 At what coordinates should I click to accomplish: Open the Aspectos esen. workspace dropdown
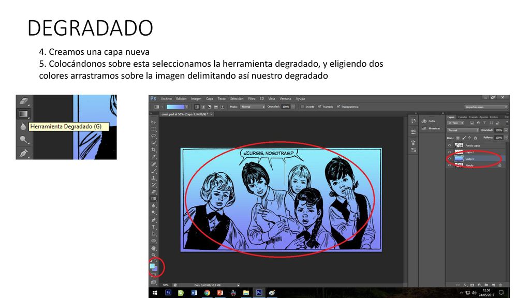coord(486,107)
